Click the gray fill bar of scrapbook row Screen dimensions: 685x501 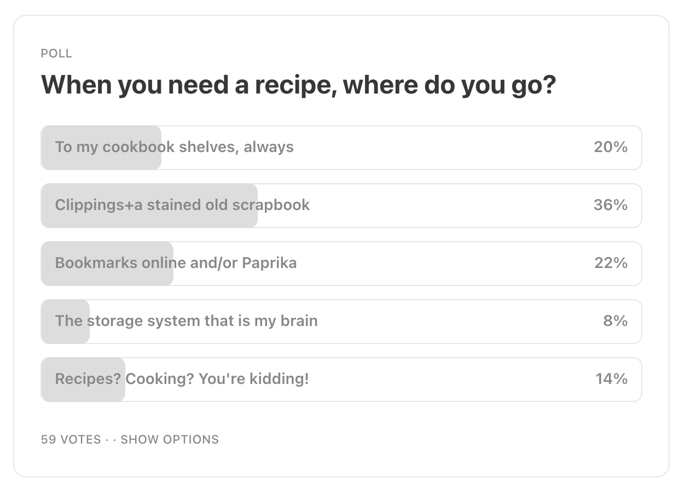point(149,206)
